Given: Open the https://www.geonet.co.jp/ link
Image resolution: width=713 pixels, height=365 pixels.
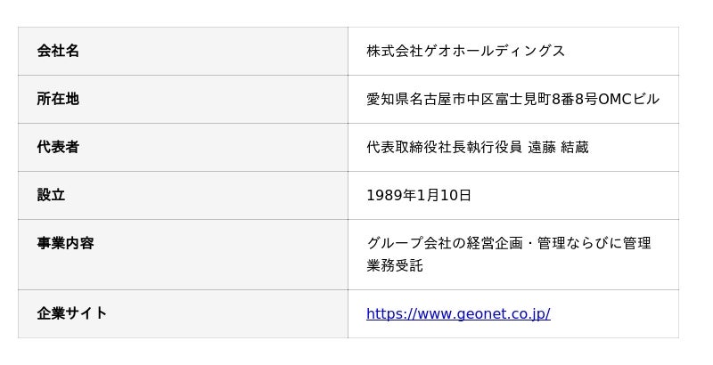Looking at the screenshot, I should 458,314.
